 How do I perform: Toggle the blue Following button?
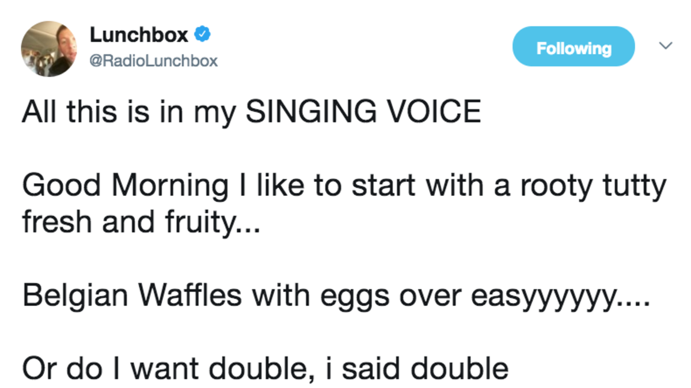coord(574,48)
